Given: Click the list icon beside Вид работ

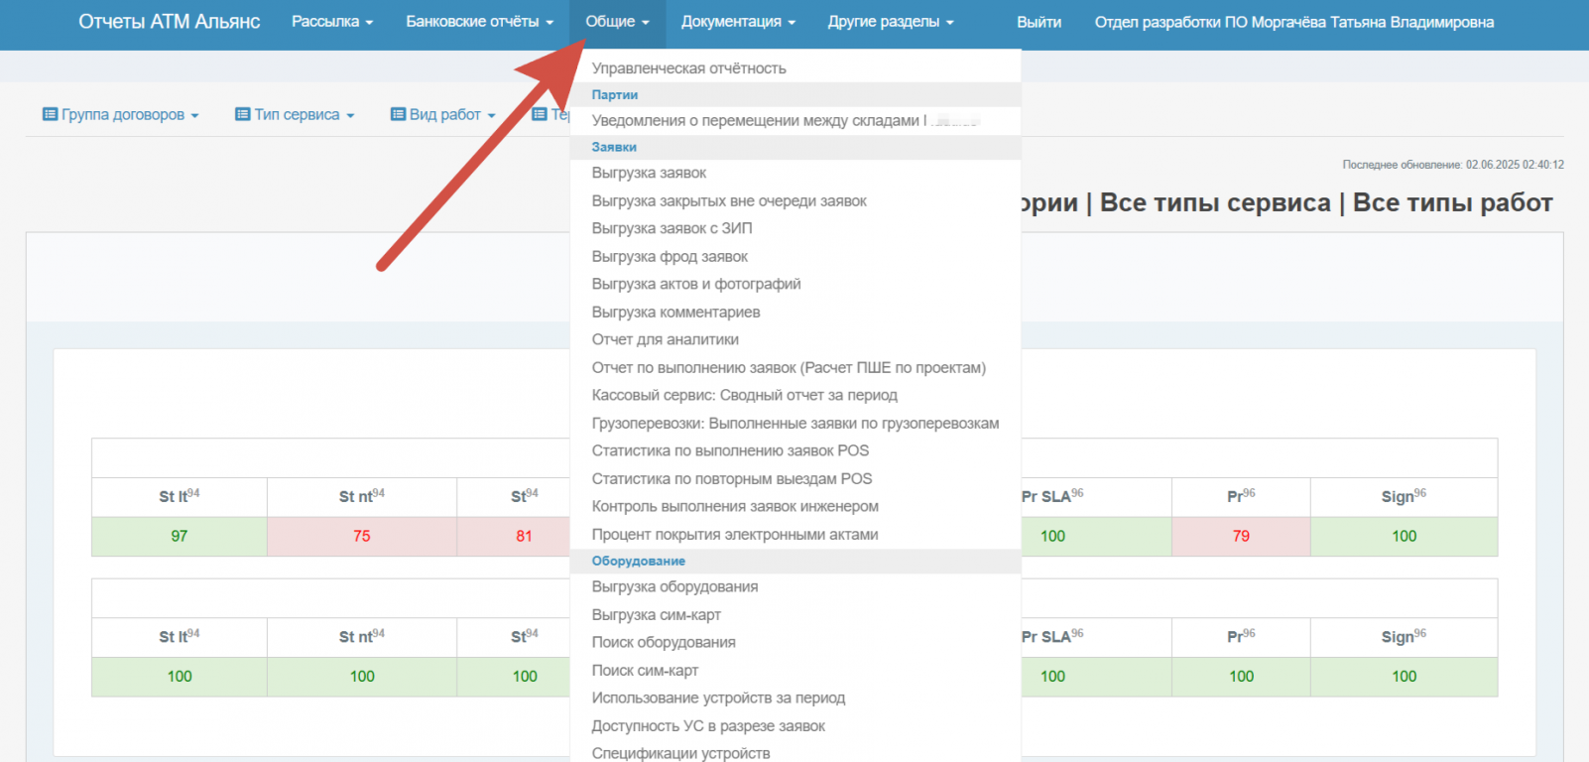Looking at the screenshot, I should pyautogui.click(x=398, y=114).
